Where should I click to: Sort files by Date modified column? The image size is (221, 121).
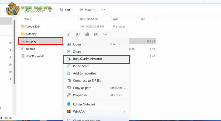(x=88, y=19)
